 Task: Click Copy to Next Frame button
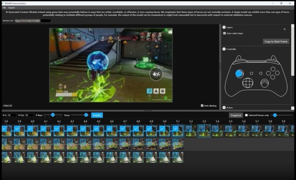coord(276,42)
